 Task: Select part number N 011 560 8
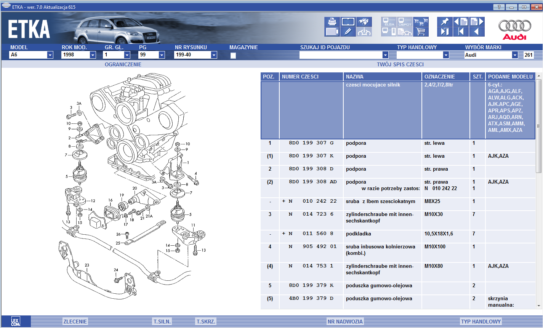click(x=311, y=234)
